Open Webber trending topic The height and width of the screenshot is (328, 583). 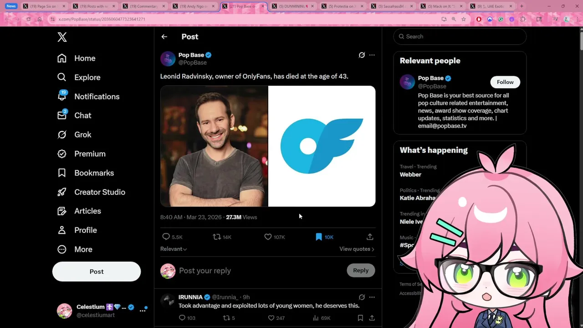tap(410, 174)
